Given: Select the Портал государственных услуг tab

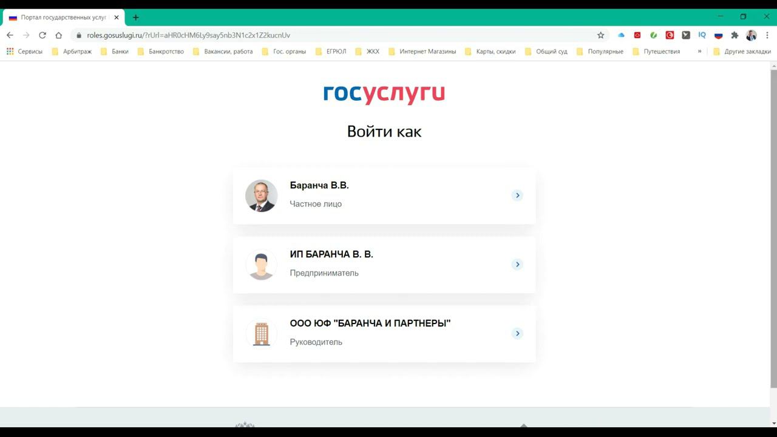Looking at the screenshot, I should pos(63,18).
